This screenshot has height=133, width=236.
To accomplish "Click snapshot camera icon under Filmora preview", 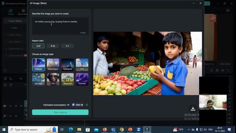I will [x=217, y=70].
